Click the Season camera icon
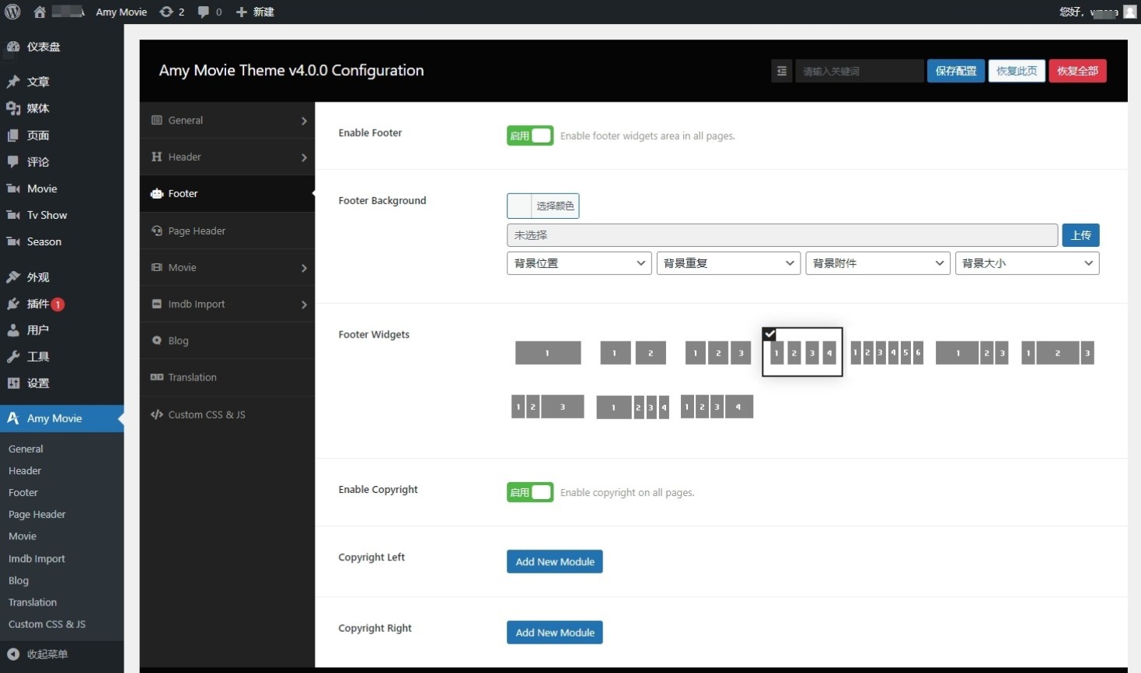 [13, 241]
